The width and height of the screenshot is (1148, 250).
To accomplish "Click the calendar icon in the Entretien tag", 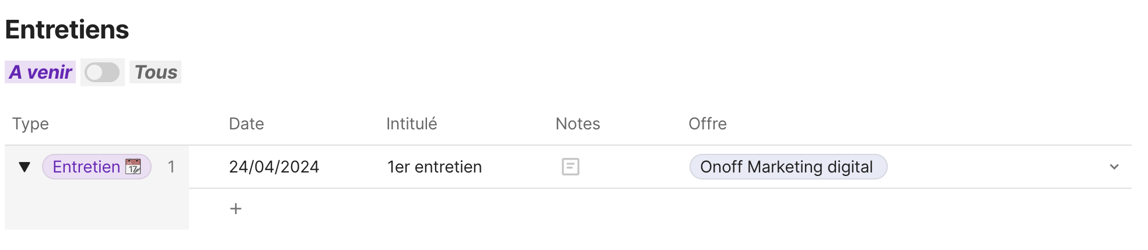I will (x=133, y=167).
